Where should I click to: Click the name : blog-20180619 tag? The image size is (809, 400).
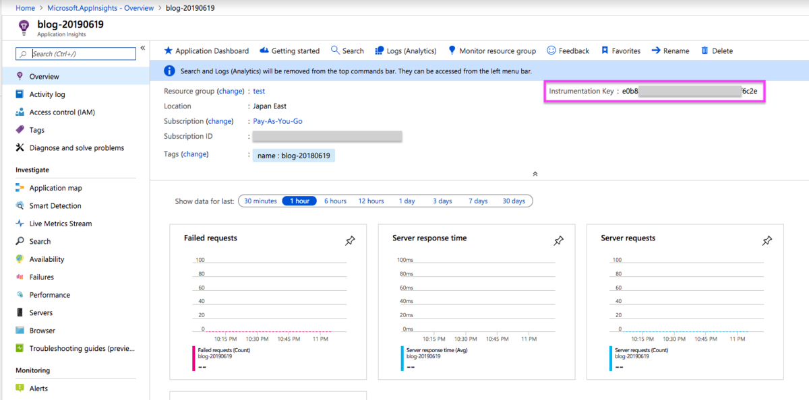(294, 156)
